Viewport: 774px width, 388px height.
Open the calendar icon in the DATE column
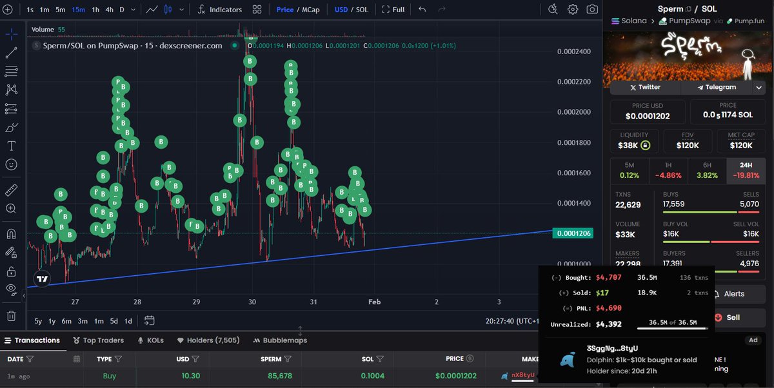(x=77, y=359)
